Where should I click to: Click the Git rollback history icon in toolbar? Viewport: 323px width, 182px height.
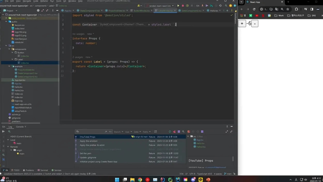[220, 6]
